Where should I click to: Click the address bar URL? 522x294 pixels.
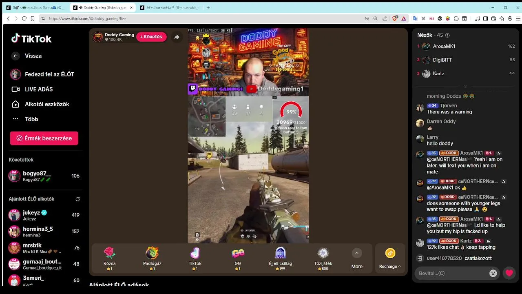[x=87, y=18]
